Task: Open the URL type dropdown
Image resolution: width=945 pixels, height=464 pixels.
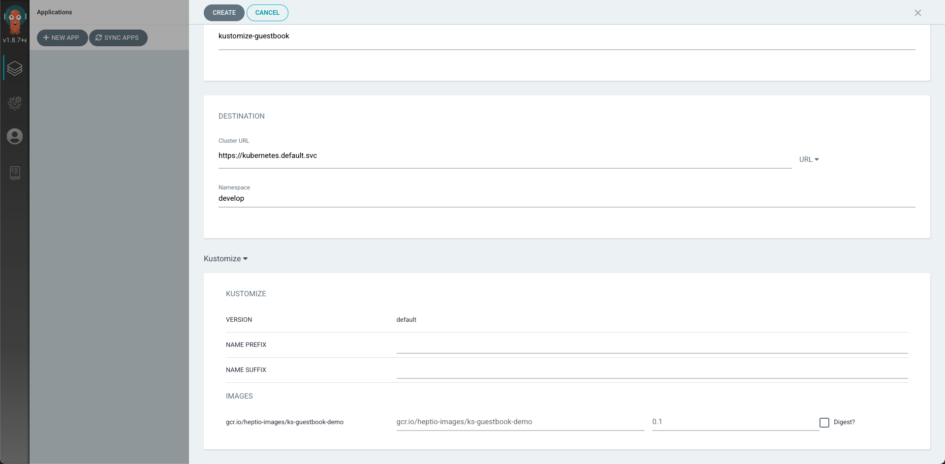Action: pyautogui.click(x=809, y=159)
